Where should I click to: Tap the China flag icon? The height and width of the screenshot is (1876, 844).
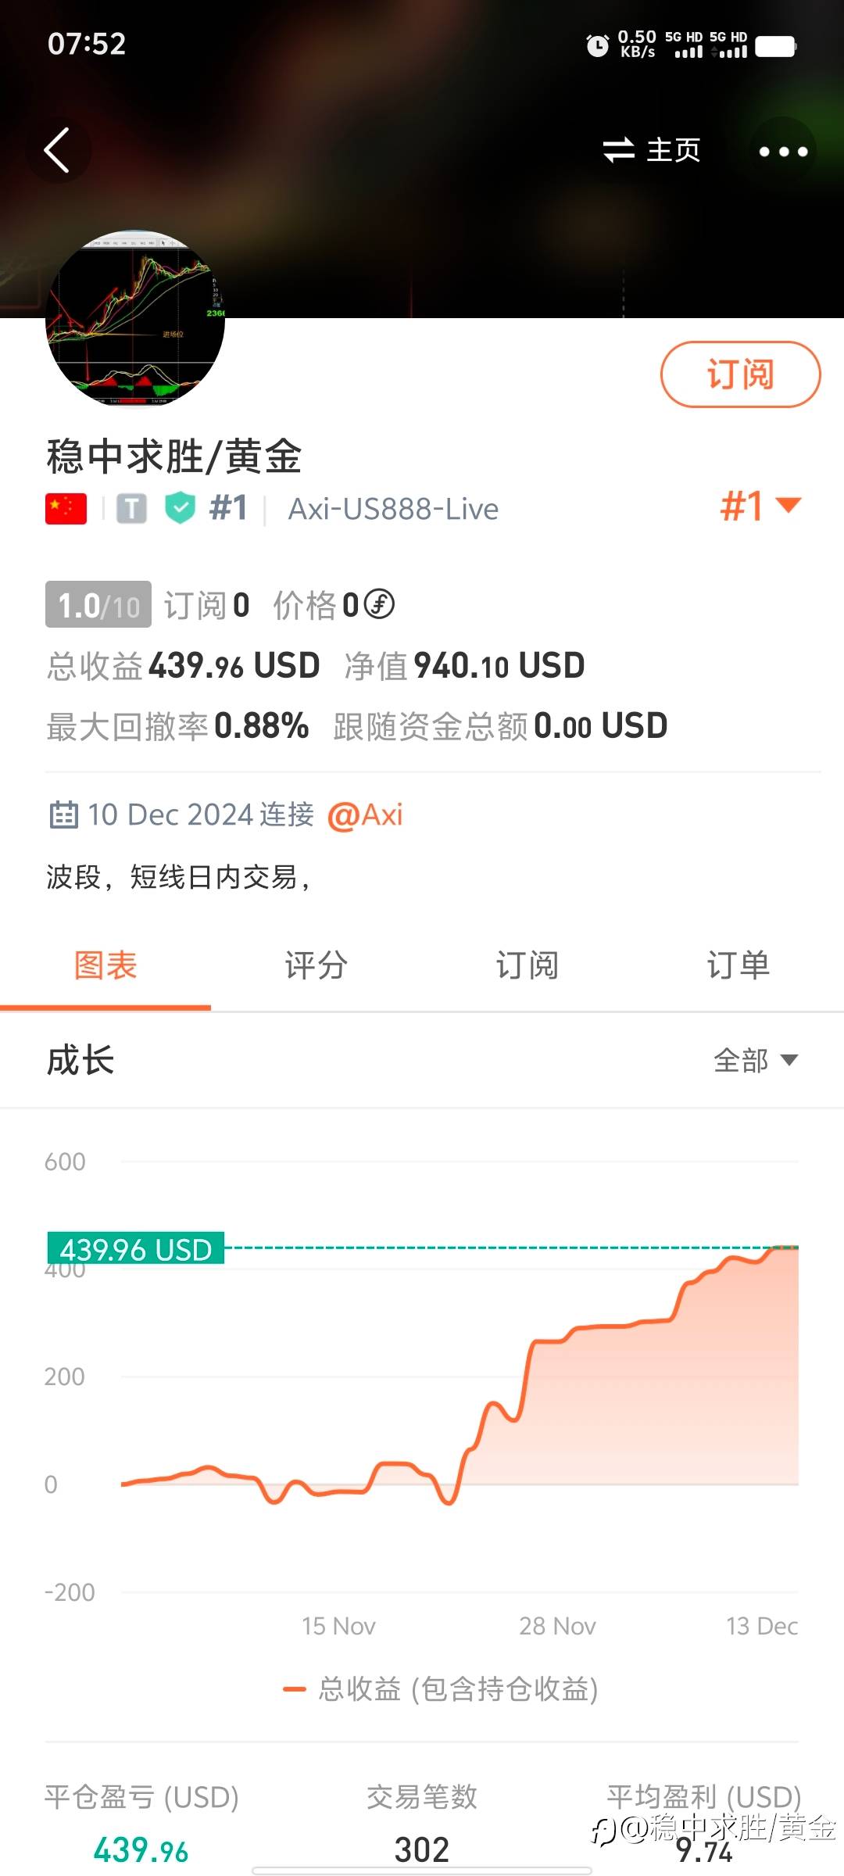click(x=66, y=509)
